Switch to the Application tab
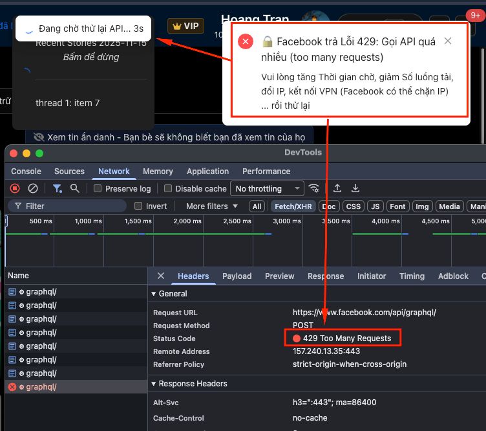The image size is (486, 431). (207, 171)
